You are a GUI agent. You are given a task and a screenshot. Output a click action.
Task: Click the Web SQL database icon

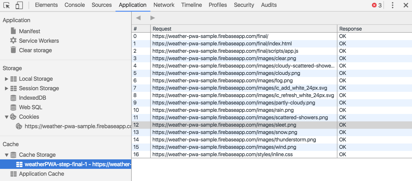click(x=13, y=107)
